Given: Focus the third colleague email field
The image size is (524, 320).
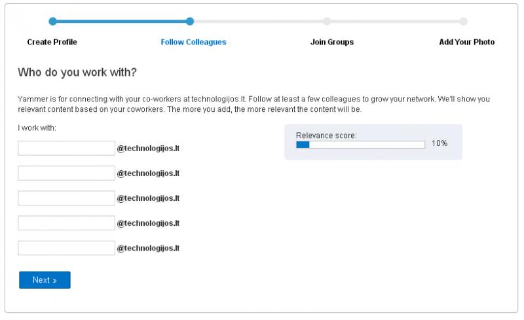Looking at the screenshot, I should (67, 198).
